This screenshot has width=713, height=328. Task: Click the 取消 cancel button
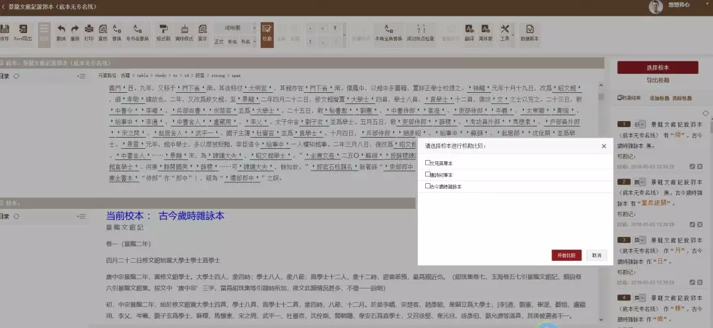pos(597,256)
